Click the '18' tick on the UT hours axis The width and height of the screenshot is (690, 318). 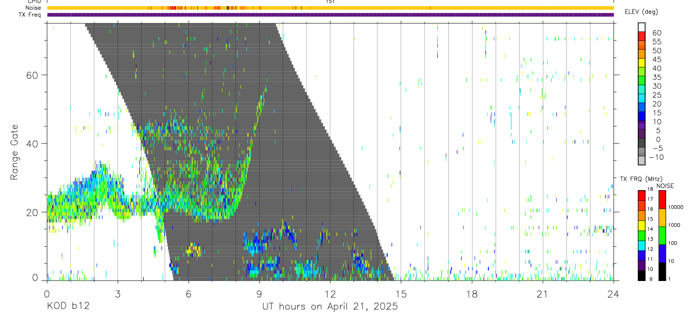click(x=472, y=294)
